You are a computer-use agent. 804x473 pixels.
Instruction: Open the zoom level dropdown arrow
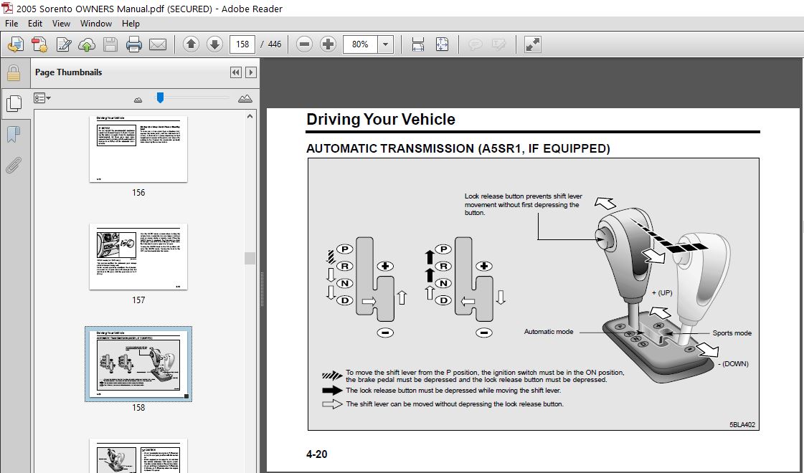coord(386,44)
